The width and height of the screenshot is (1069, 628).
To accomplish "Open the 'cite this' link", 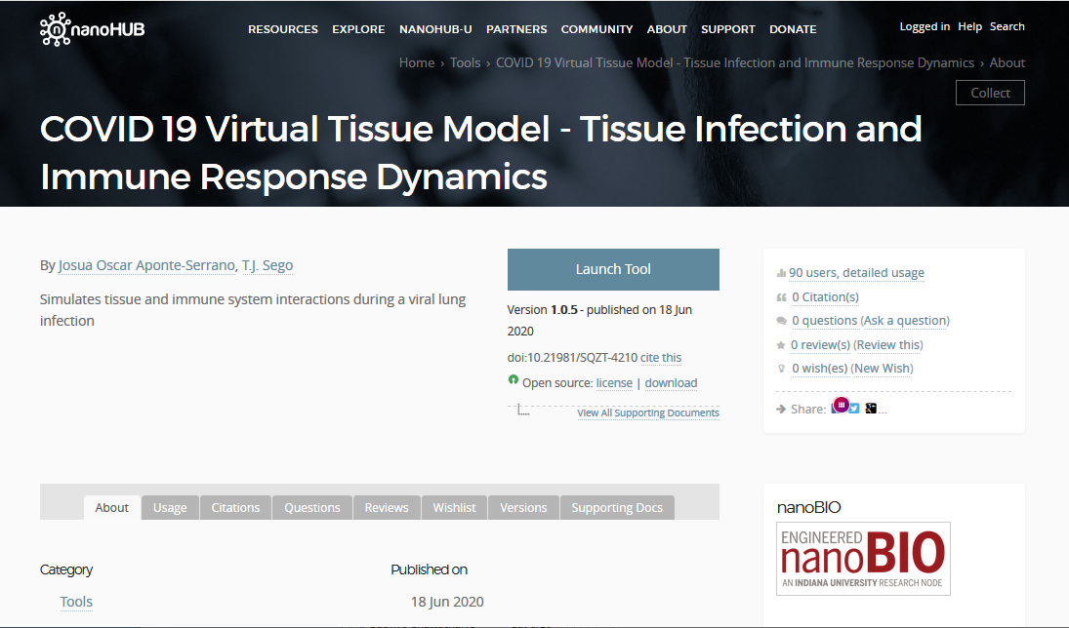I will pyautogui.click(x=661, y=358).
